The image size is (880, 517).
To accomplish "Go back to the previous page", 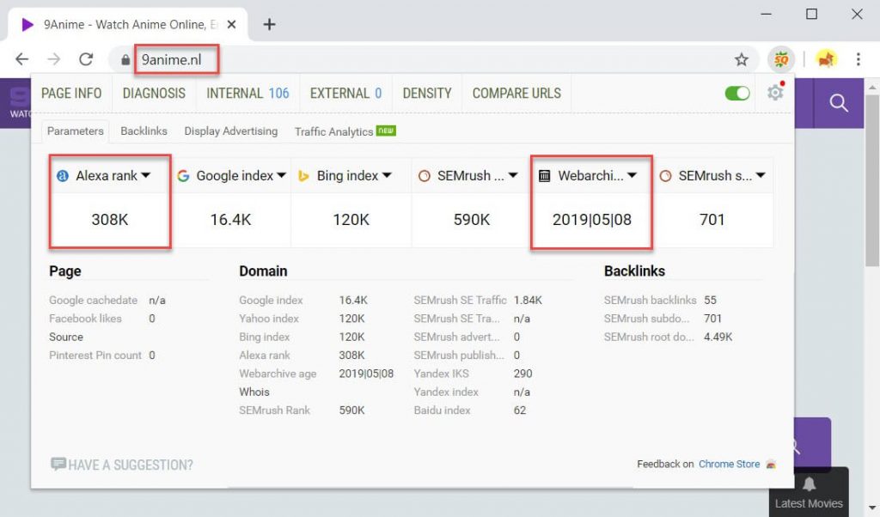I will (21, 59).
